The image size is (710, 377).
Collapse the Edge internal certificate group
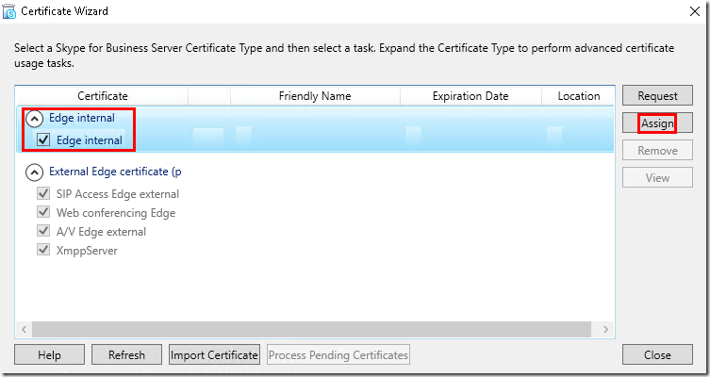(34, 119)
